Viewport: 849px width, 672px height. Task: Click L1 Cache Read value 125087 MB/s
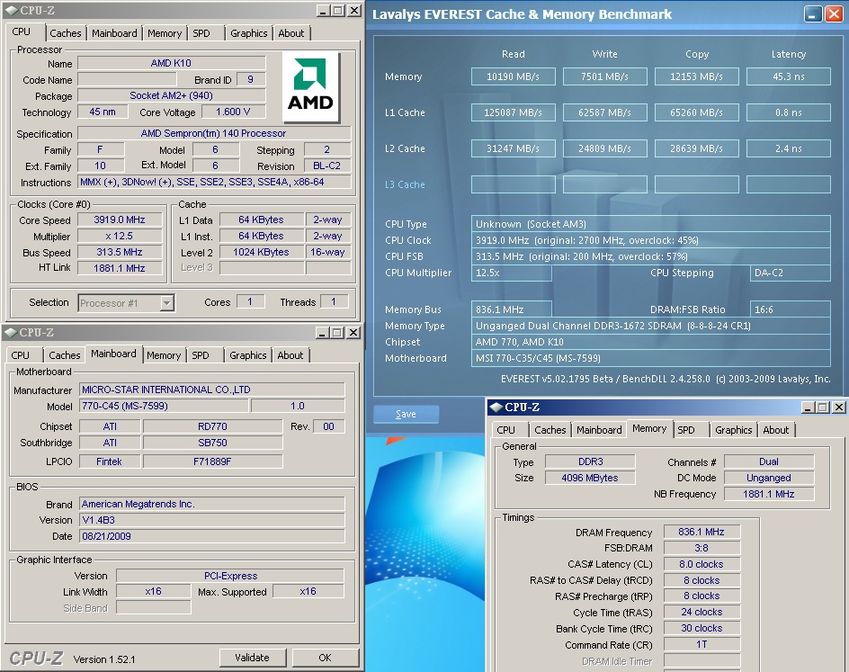(x=514, y=112)
